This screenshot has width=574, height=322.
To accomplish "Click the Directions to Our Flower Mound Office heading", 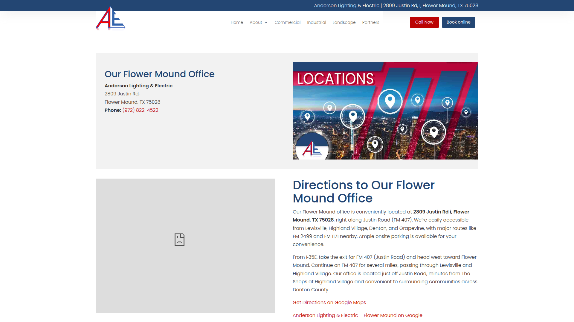I will point(364,191).
